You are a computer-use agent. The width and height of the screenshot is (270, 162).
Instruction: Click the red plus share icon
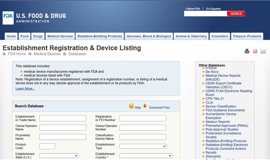(x=255, y=51)
